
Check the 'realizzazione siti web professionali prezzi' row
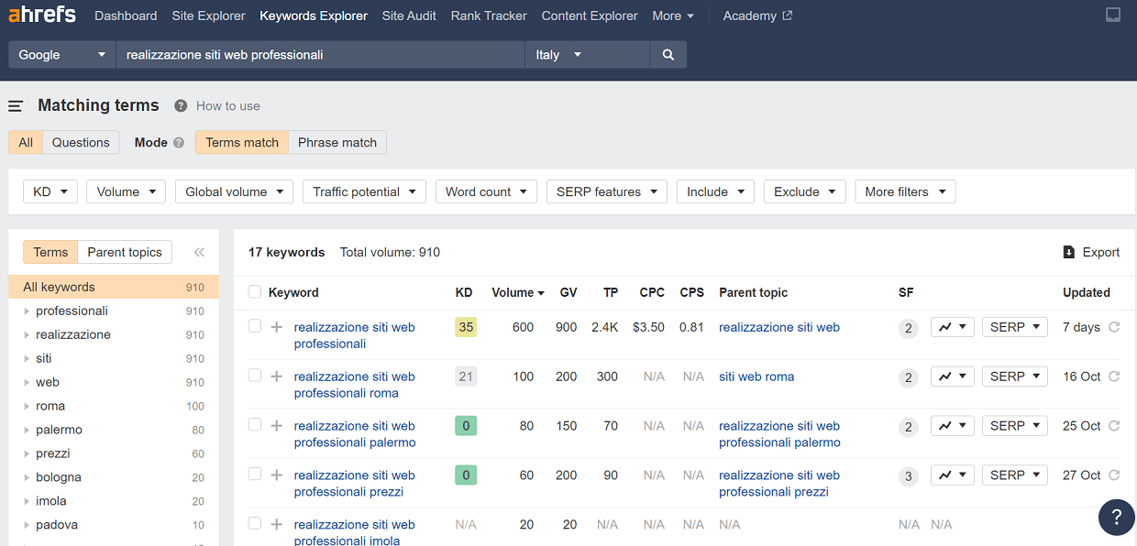click(255, 475)
